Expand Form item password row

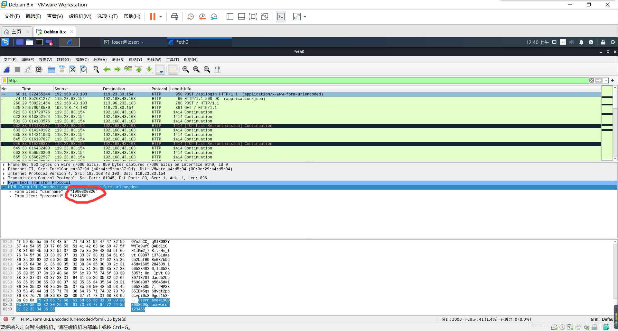coord(10,196)
